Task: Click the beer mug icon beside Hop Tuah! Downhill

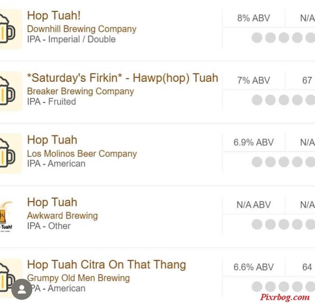Action: (x=10, y=29)
